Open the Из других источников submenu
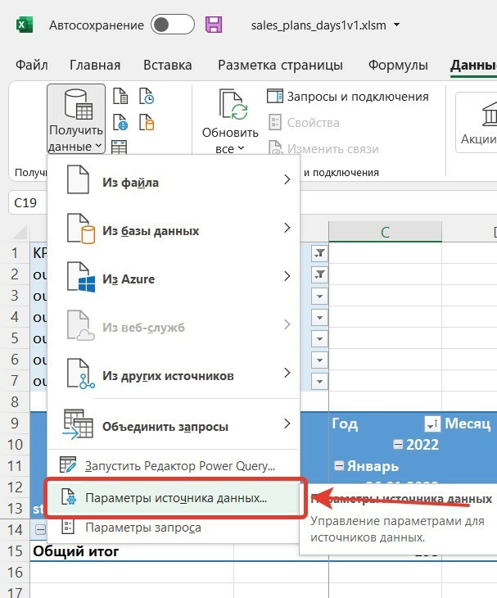 click(174, 373)
